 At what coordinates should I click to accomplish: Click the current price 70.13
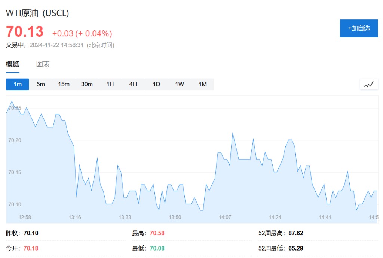(25, 31)
